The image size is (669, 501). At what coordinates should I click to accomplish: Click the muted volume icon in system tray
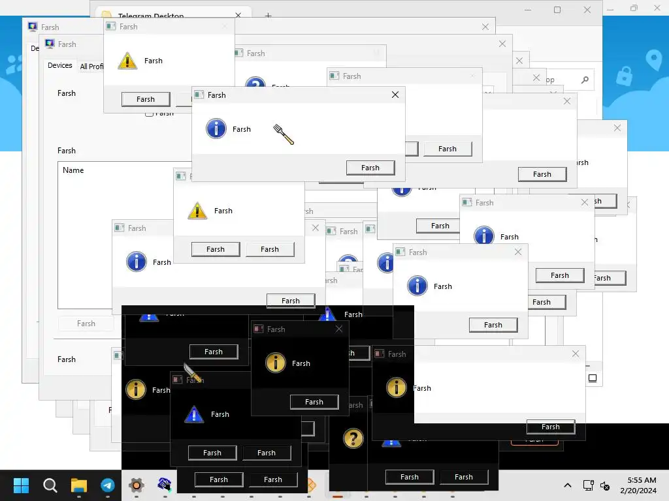(x=604, y=485)
